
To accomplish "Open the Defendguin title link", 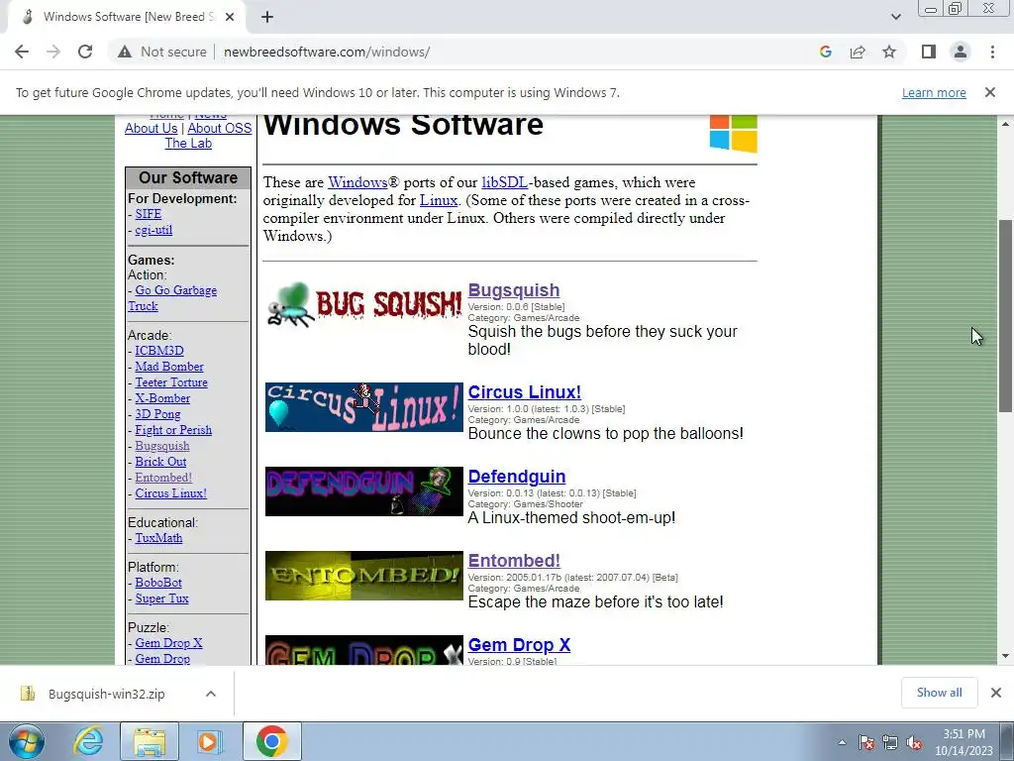I will point(517,477).
